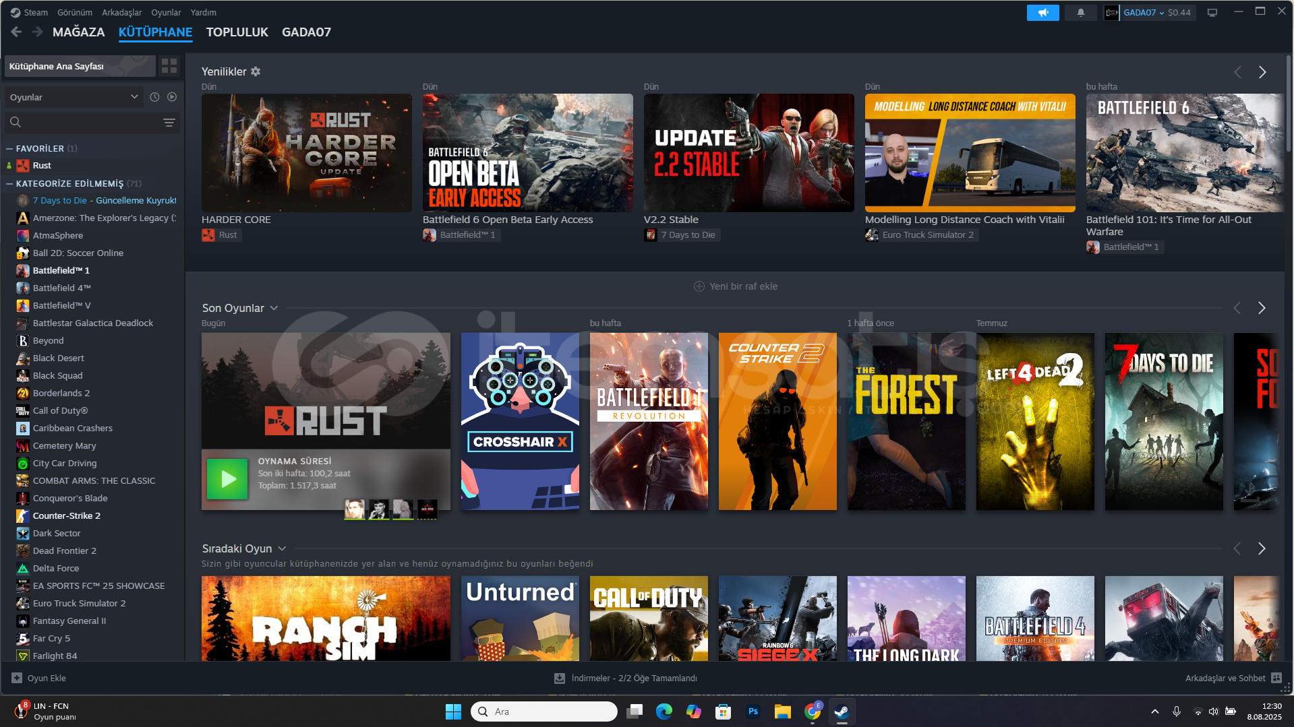Add a new shelf plus icon
The width and height of the screenshot is (1294, 727).
699,286
